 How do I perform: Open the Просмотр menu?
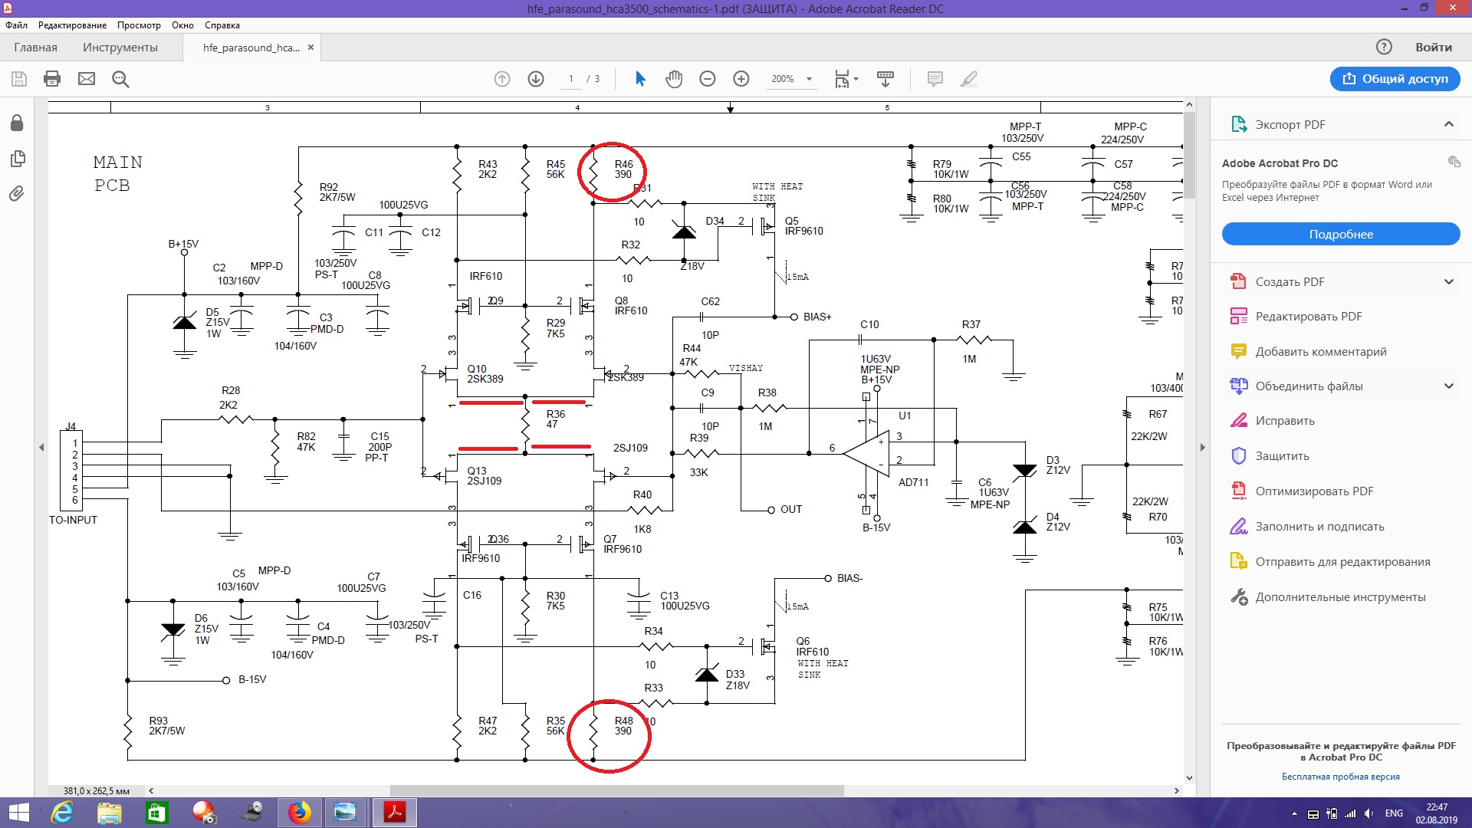139,25
